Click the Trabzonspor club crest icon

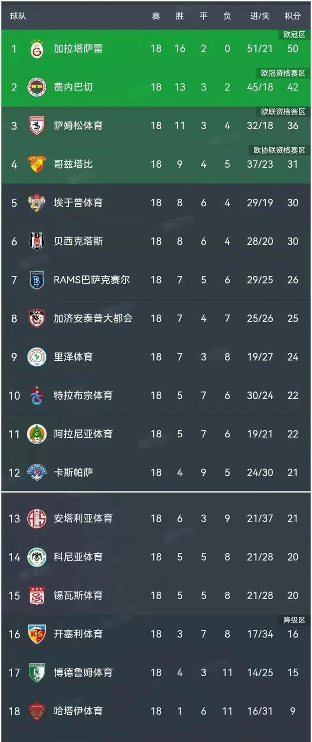tap(37, 395)
